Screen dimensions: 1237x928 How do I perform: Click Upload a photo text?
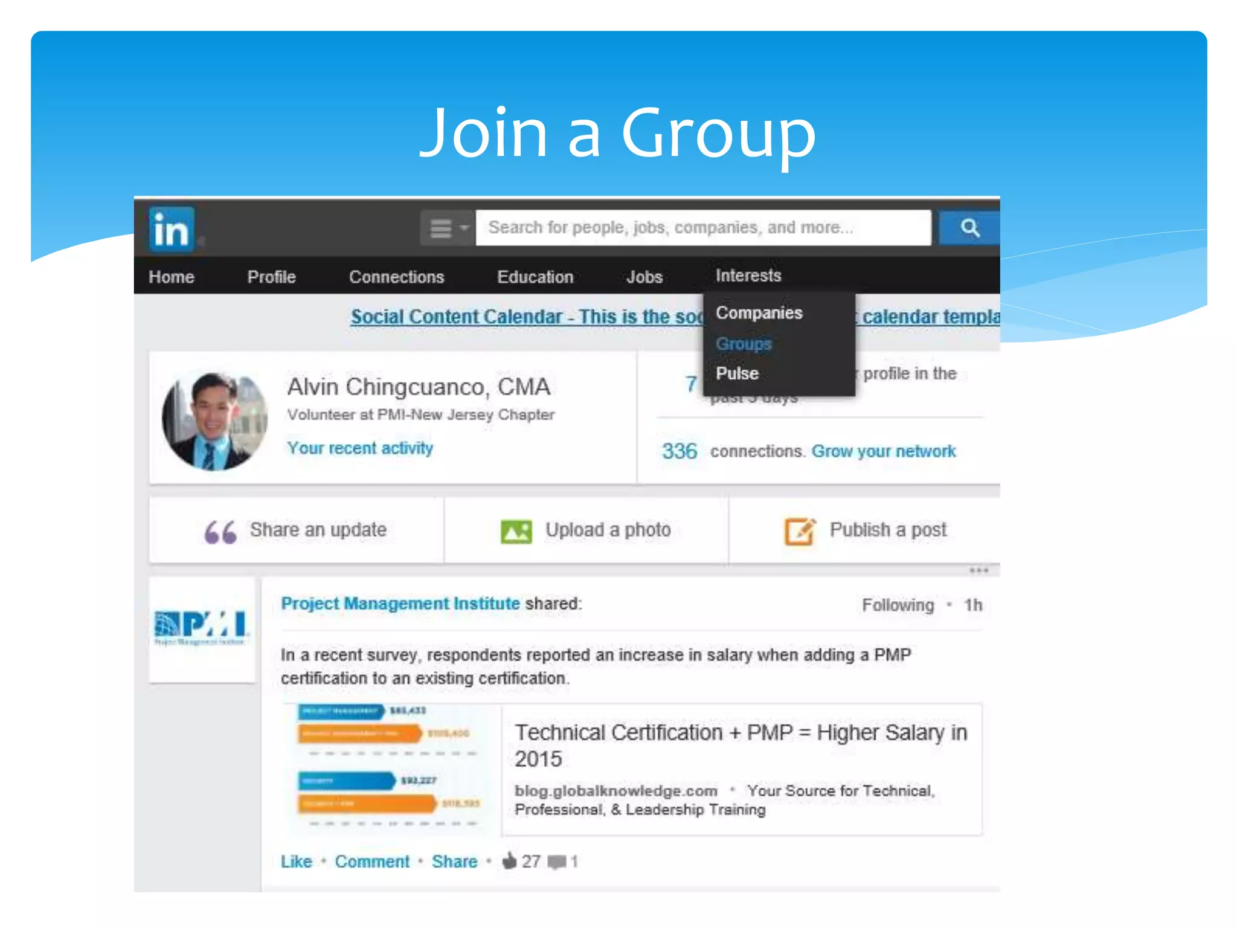click(x=608, y=530)
